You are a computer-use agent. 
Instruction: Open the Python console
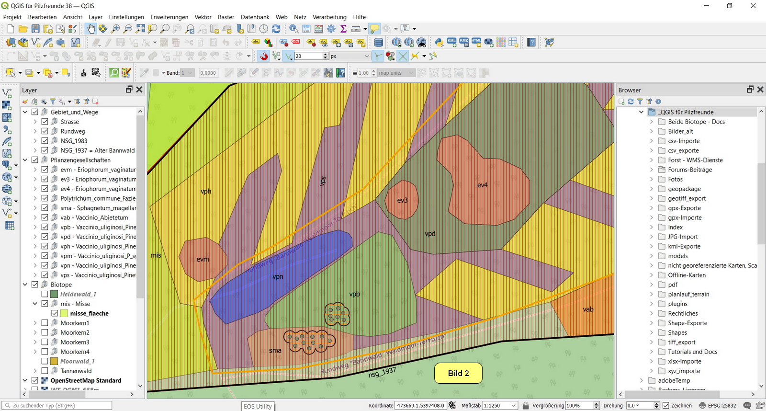pos(439,42)
